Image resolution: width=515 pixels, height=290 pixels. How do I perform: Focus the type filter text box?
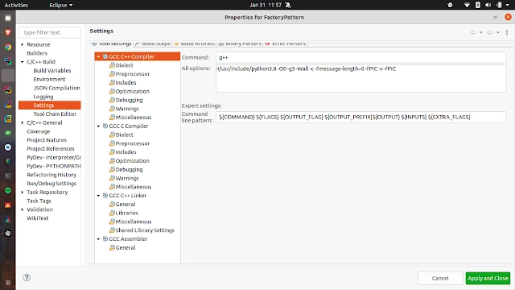click(x=50, y=32)
